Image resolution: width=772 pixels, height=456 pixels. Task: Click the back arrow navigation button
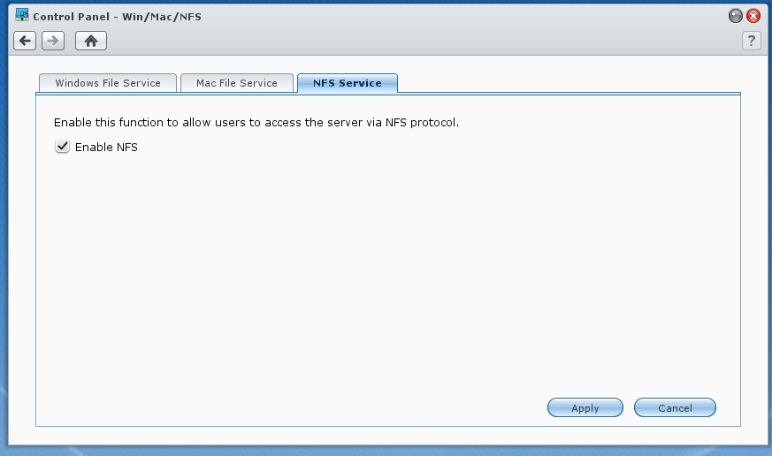click(25, 41)
